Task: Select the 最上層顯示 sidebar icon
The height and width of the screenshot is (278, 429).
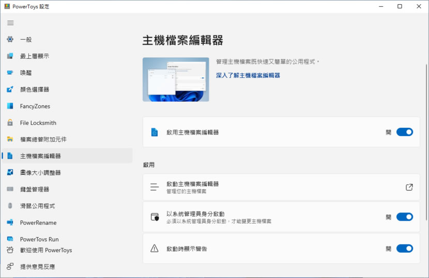Action: tap(10, 56)
